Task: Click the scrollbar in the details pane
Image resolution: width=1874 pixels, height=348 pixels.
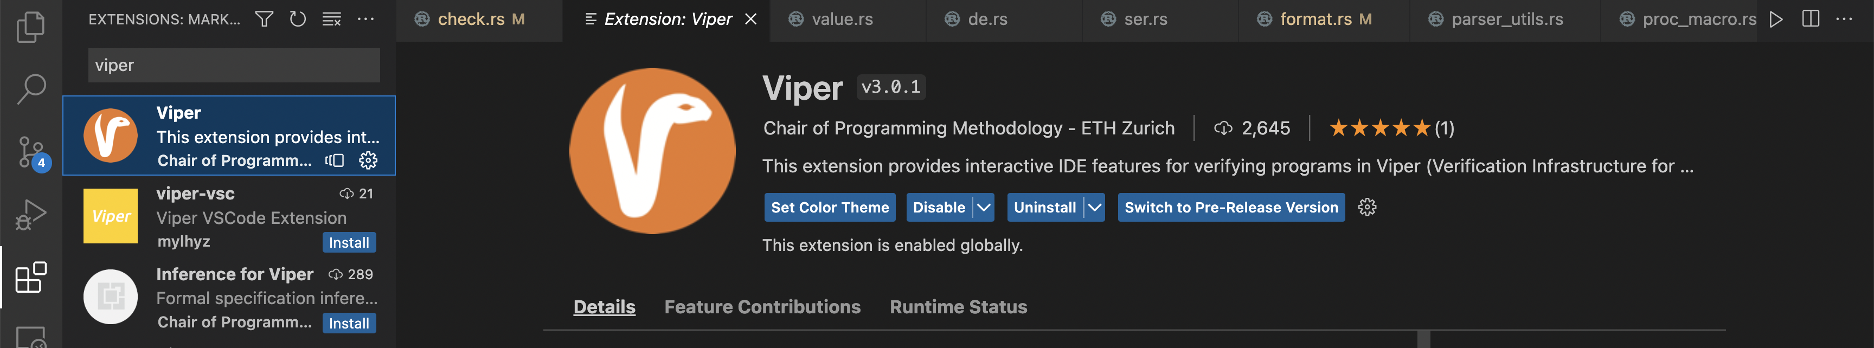Action: click(1424, 339)
